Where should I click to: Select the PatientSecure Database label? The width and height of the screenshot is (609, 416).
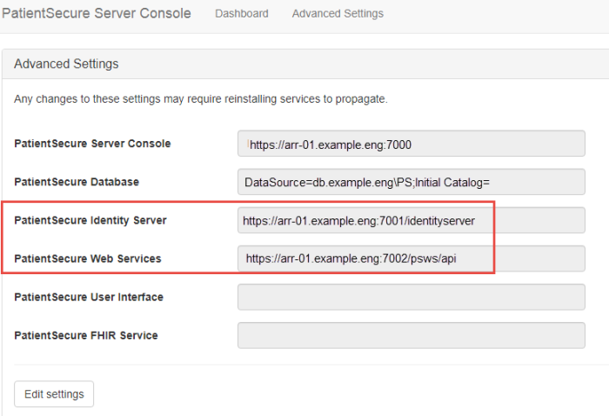tap(77, 182)
